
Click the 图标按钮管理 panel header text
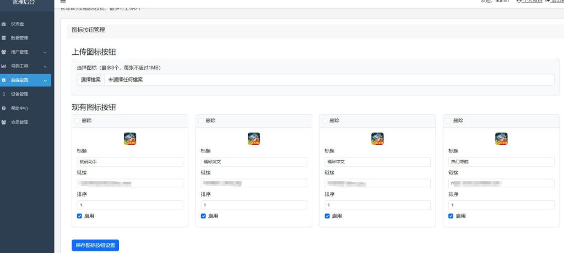89,31
